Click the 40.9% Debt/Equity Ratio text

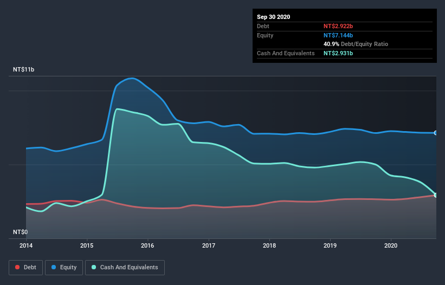pyautogui.click(x=356, y=44)
